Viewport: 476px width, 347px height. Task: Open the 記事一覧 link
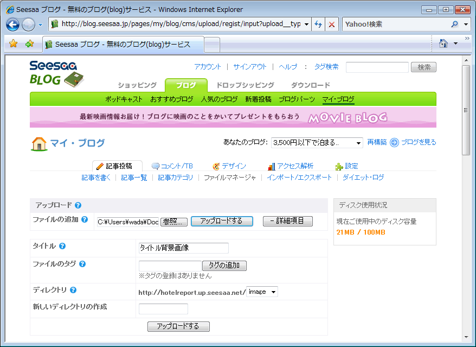tap(134, 178)
